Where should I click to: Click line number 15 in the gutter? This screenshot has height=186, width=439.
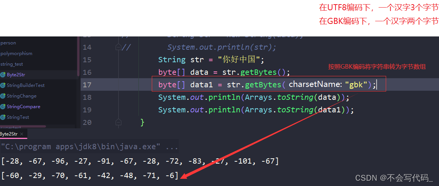click(87, 60)
